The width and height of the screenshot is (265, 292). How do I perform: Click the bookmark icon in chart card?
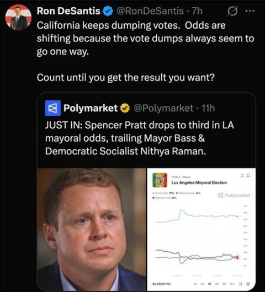coord(248,175)
